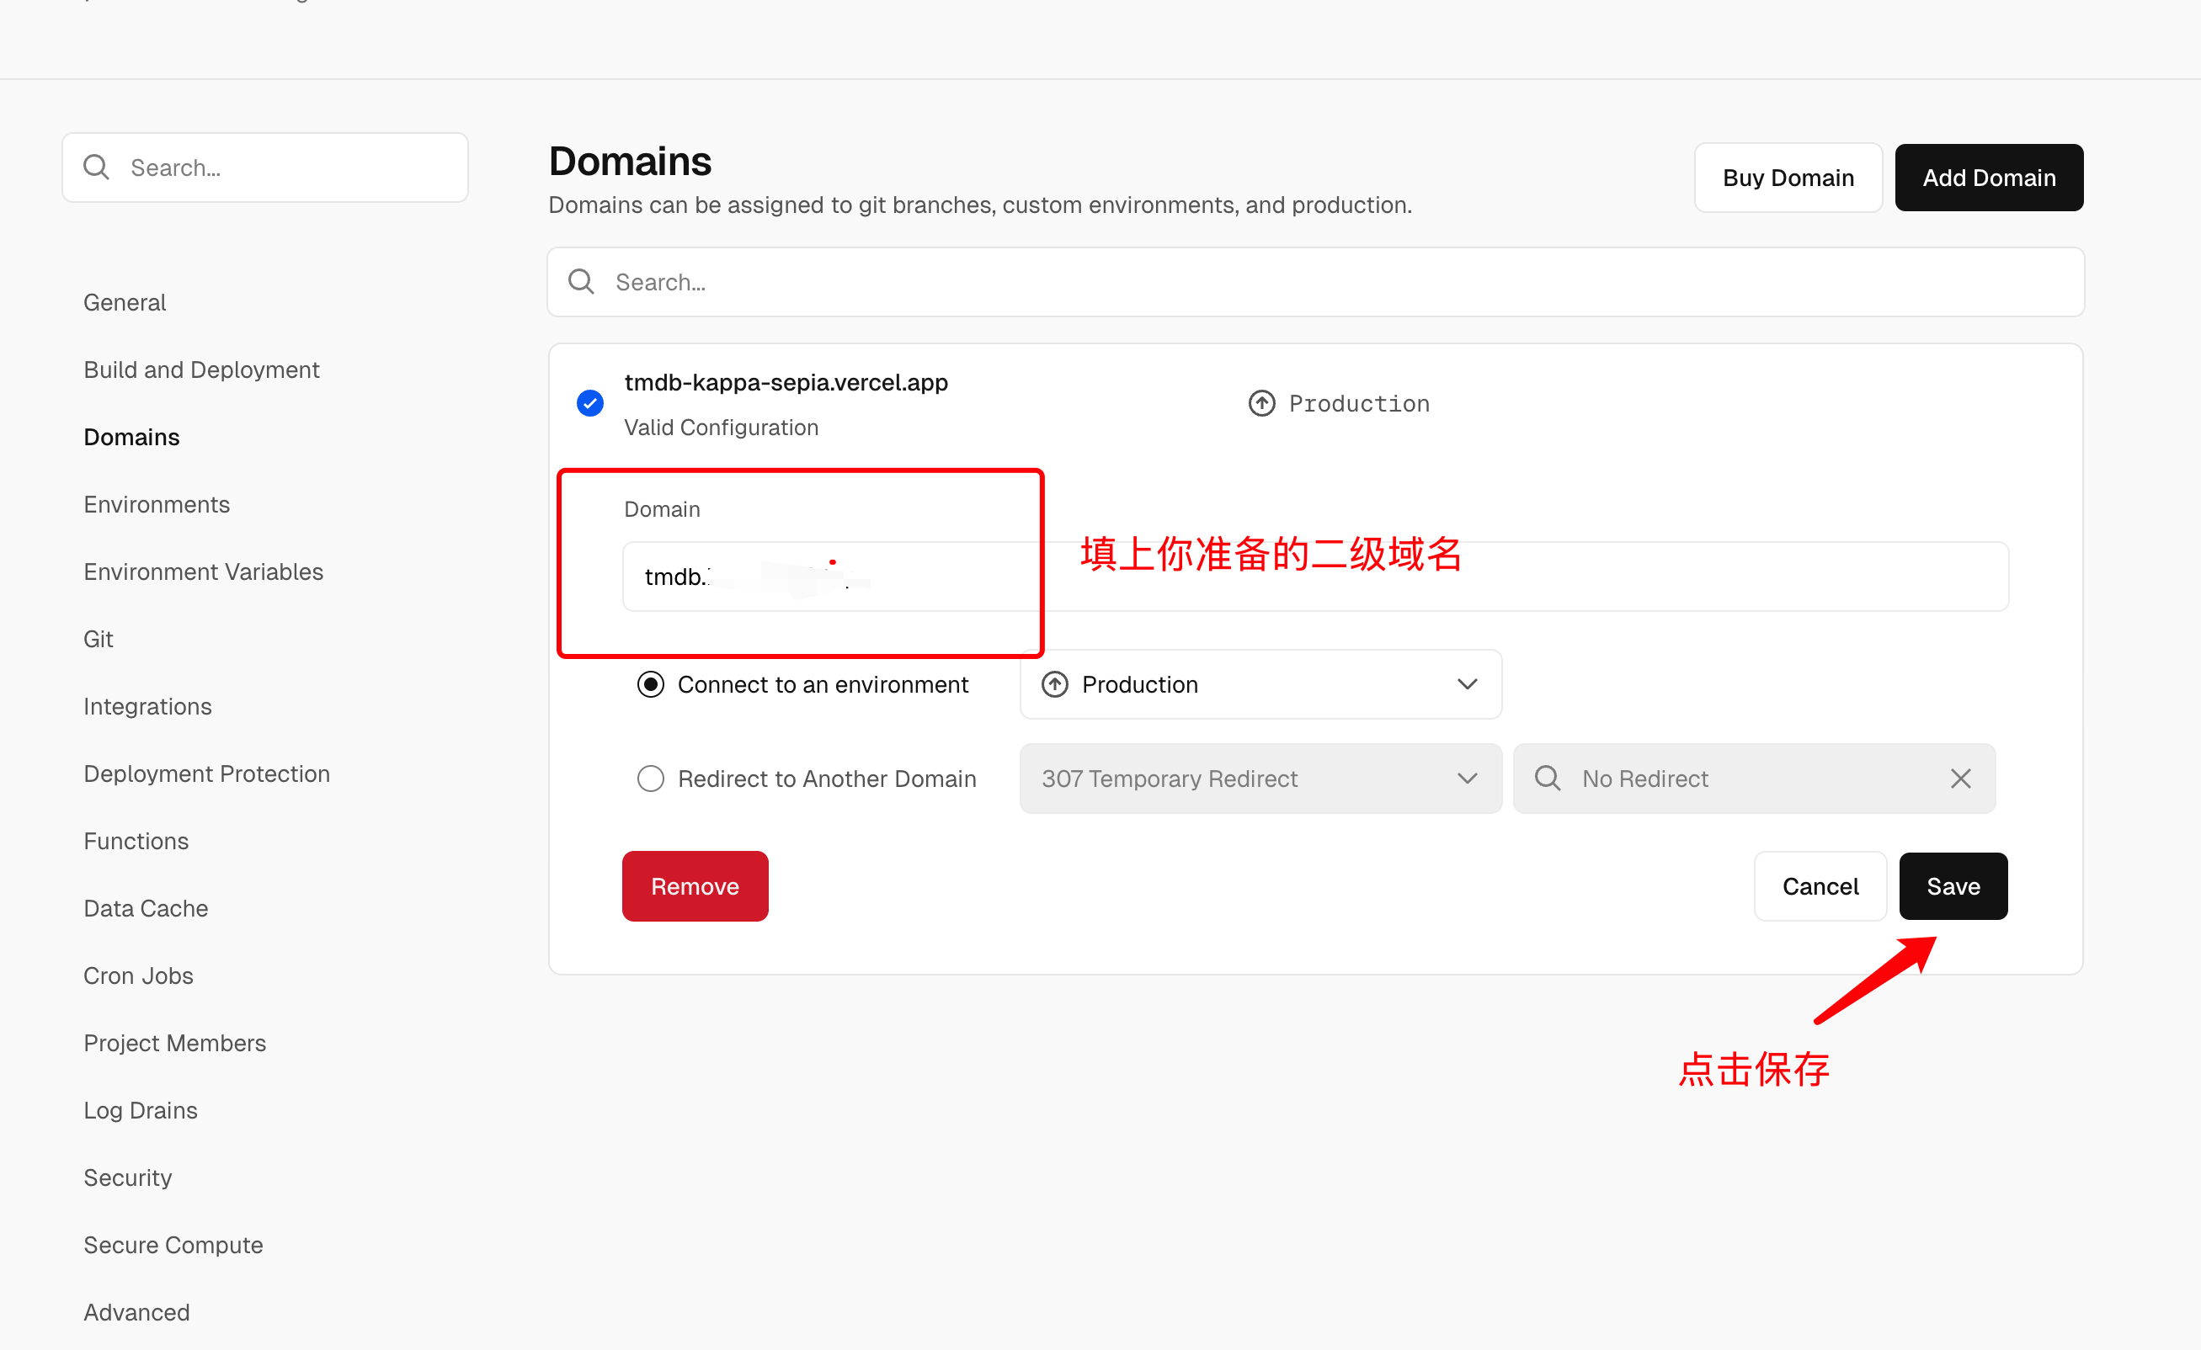Open Build and Deployment settings

[x=201, y=369]
